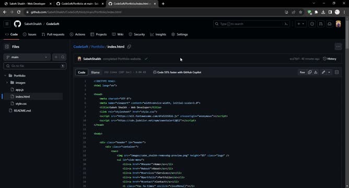The image size is (349, 188).
Task: Open the Security tab
Action: (137, 34)
